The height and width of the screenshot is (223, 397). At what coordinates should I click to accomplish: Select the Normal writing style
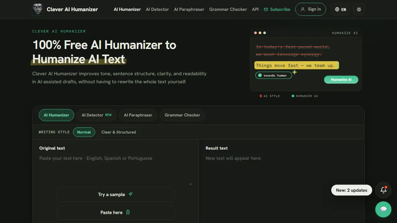pyautogui.click(x=84, y=132)
